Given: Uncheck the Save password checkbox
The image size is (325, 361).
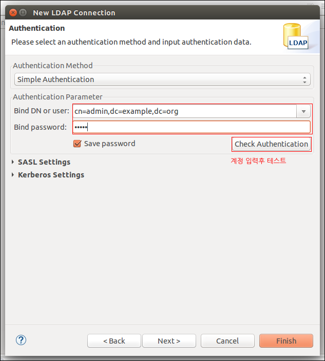Looking at the screenshot, I should click(x=77, y=144).
